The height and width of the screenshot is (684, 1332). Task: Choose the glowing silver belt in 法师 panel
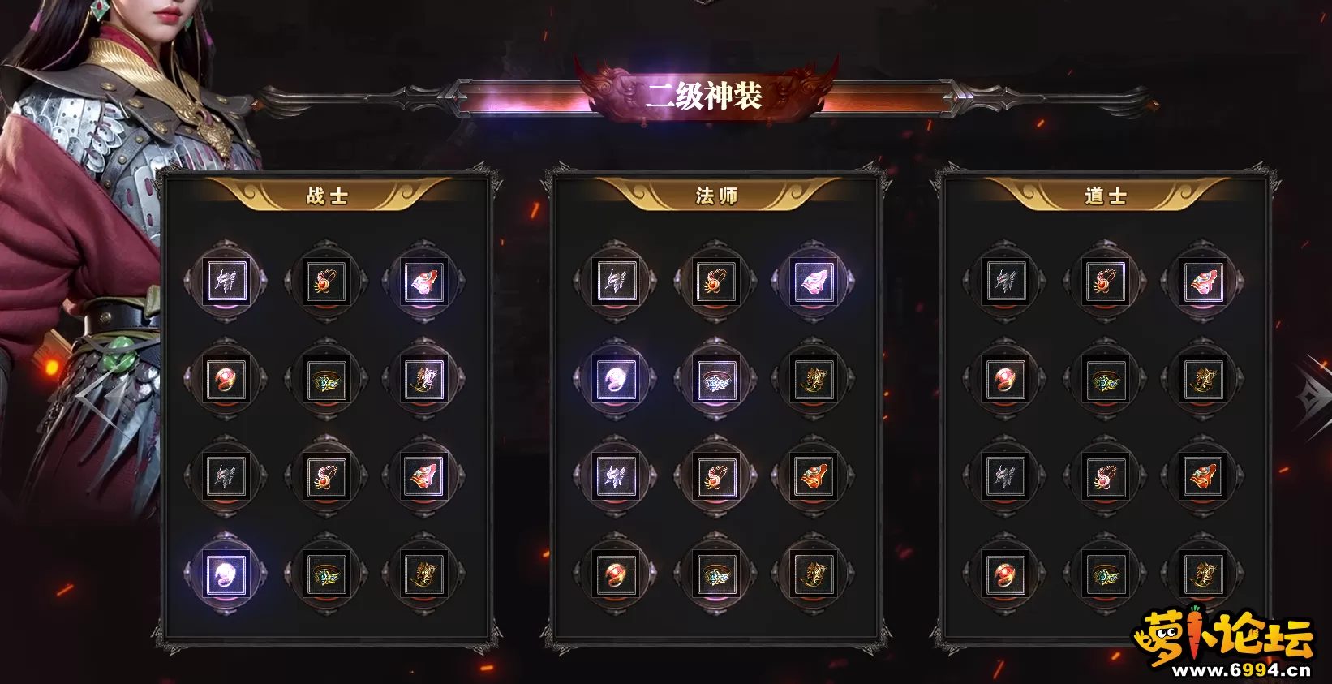(x=715, y=380)
